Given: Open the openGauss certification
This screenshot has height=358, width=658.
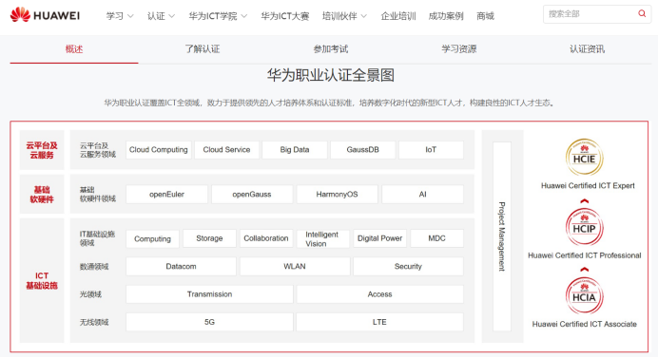Looking at the screenshot, I should [x=252, y=194].
